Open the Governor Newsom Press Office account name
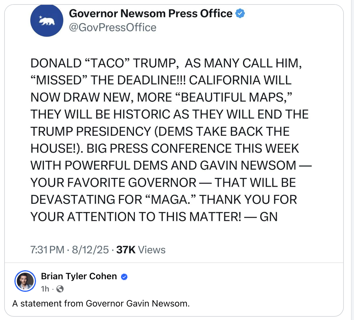Image resolution: width=354 pixels, height=320 pixels. [151, 13]
